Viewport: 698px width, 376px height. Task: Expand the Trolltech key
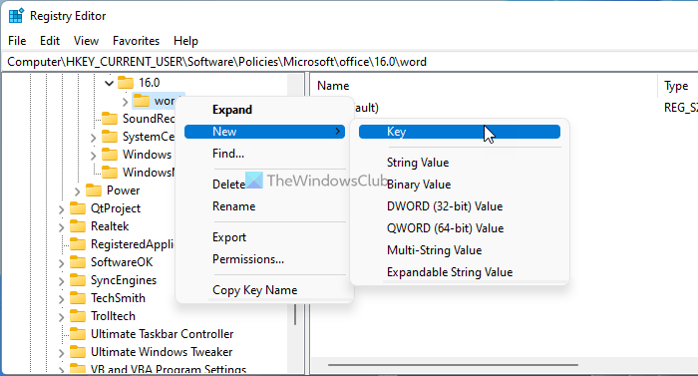click(61, 317)
